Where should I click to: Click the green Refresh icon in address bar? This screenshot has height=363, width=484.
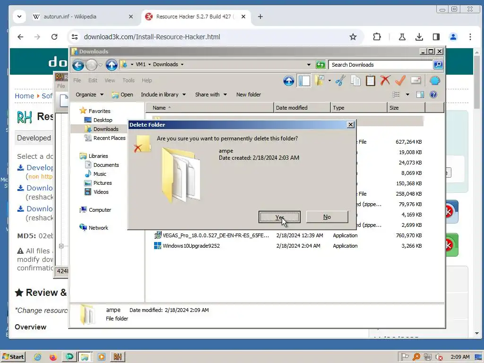(320, 65)
